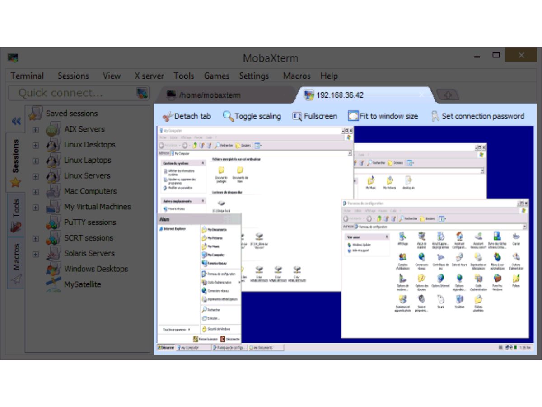
Task: Click the Set connection password key icon
Action: (x=435, y=116)
